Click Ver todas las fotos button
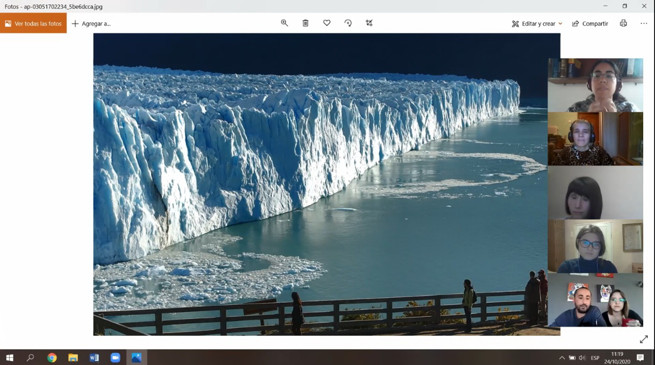The width and height of the screenshot is (655, 365). click(33, 23)
